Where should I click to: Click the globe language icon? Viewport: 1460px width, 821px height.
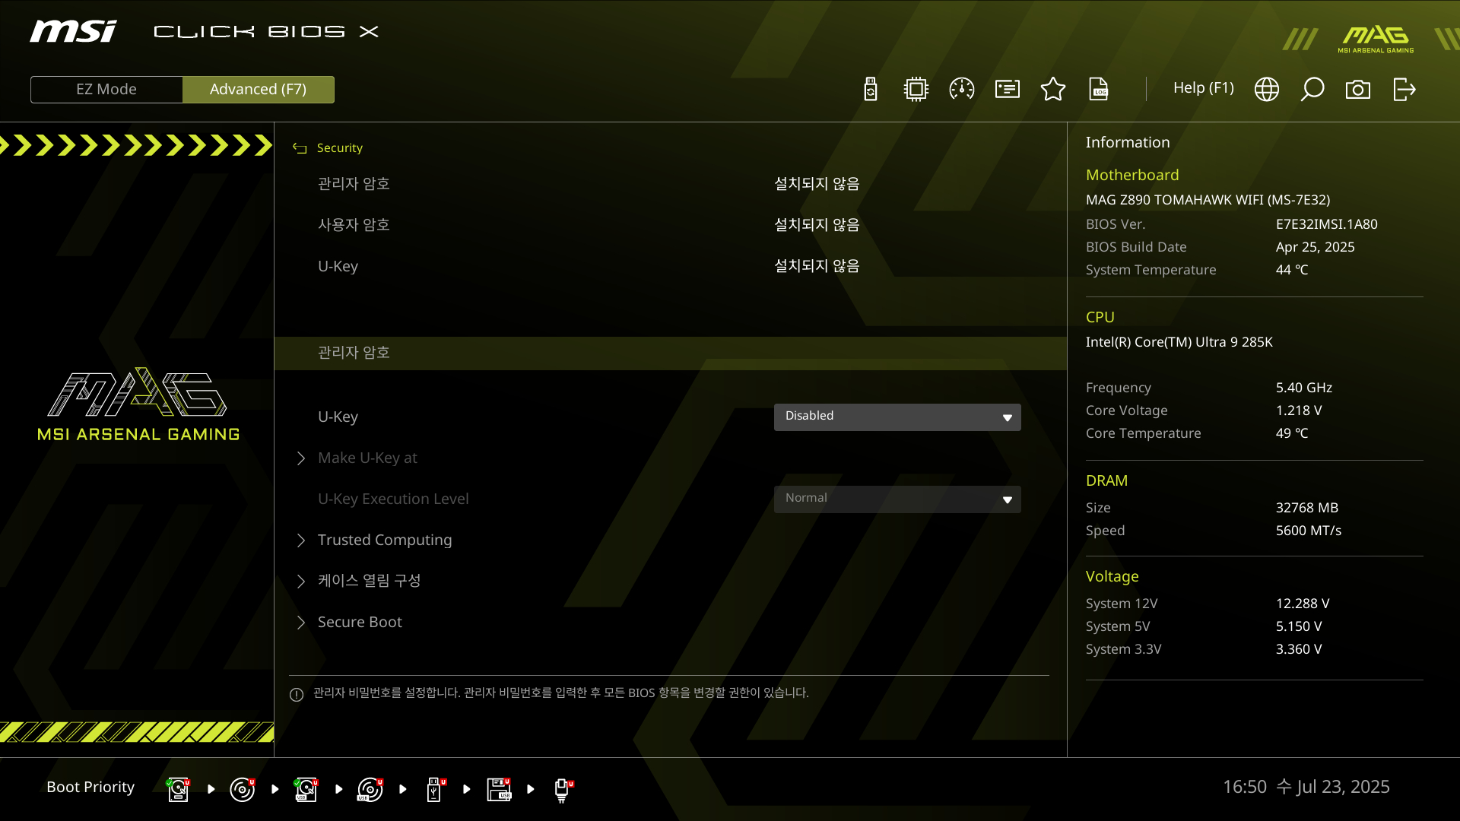(1267, 89)
